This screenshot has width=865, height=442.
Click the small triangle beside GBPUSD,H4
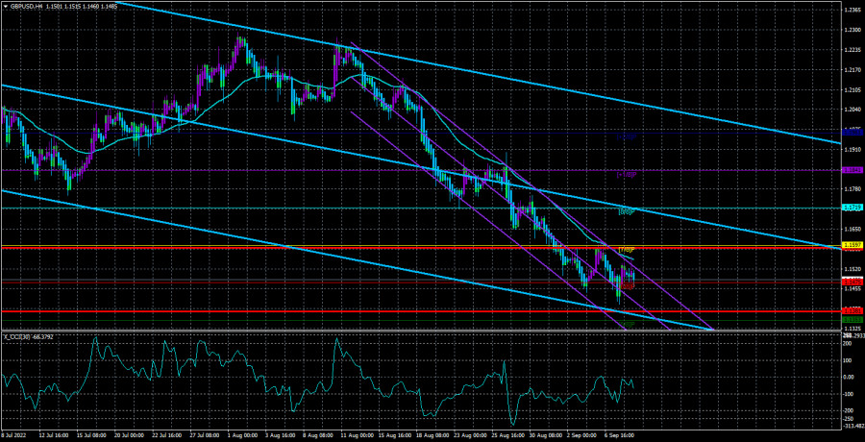(x=5, y=5)
